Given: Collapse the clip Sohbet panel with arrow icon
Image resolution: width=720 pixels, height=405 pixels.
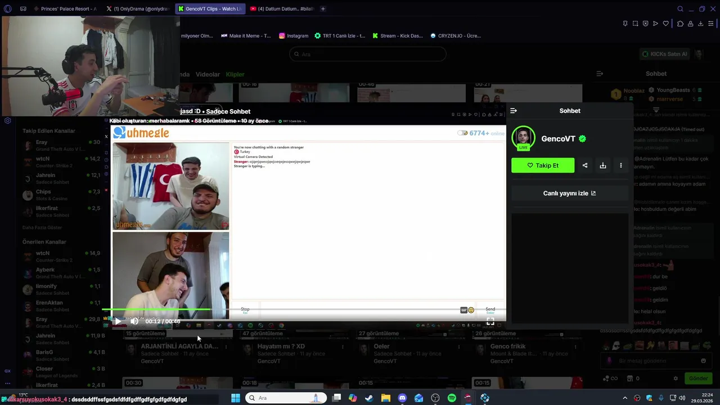Looking at the screenshot, I should pos(513,111).
